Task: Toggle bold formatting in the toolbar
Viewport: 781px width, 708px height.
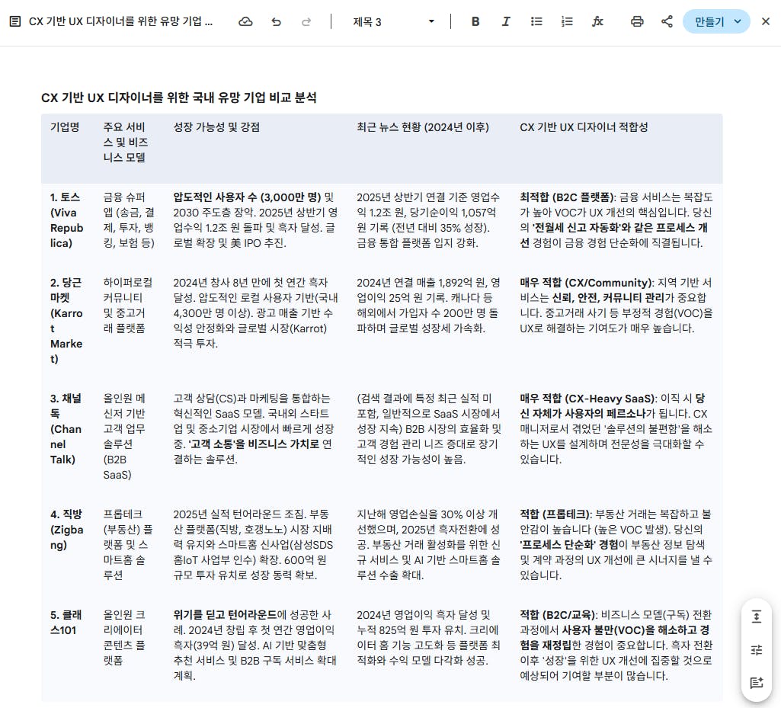Action: (475, 21)
